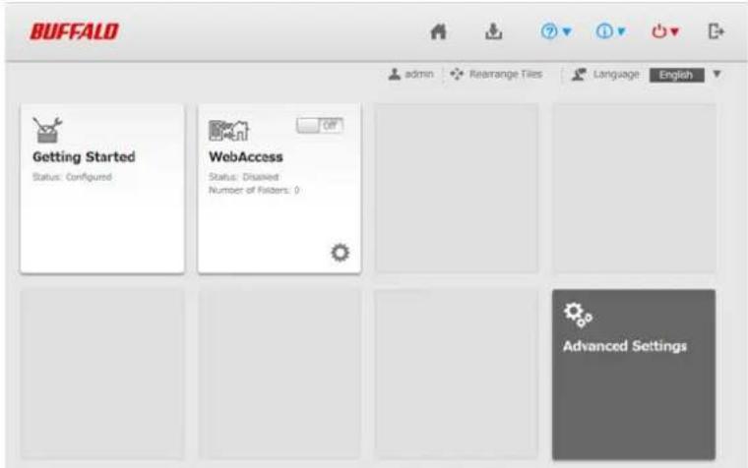Click 'Number of Folders: 0' text
The image size is (748, 468).
[x=254, y=190]
